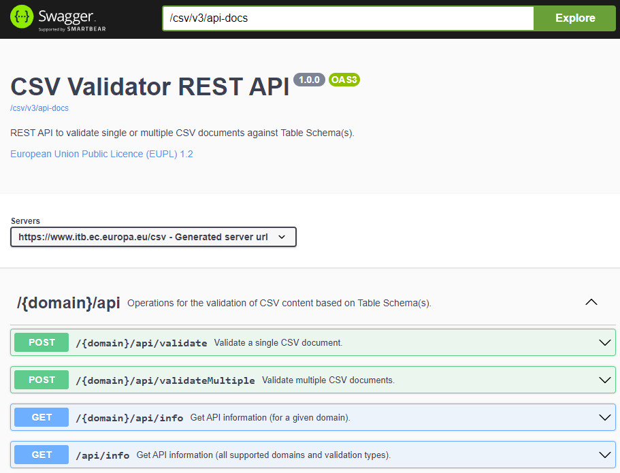Click the /{domain}/api section heading

69,303
